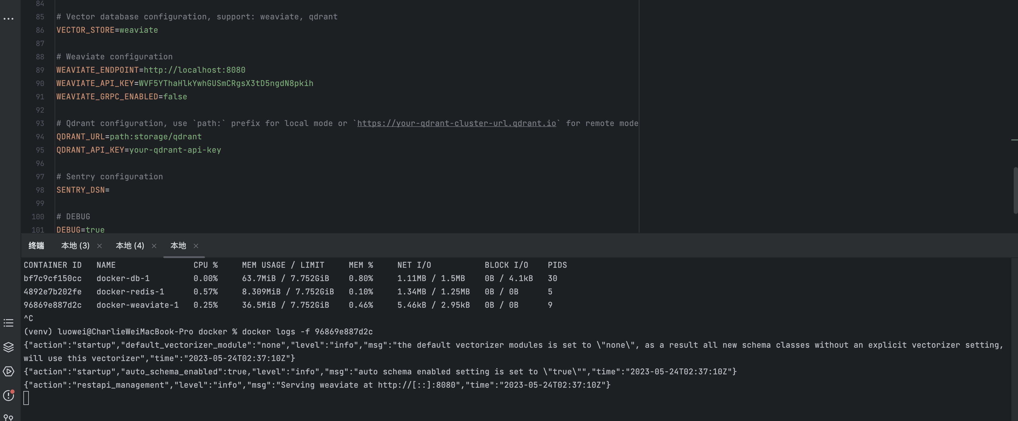Open the qdrant cluster URL link
The width and height of the screenshot is (1018, 421).
pos(457,123)
